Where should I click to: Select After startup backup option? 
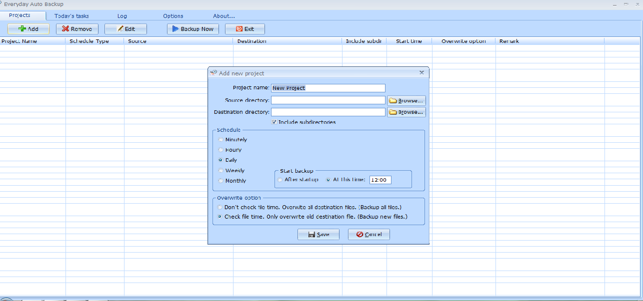(280, 180)
